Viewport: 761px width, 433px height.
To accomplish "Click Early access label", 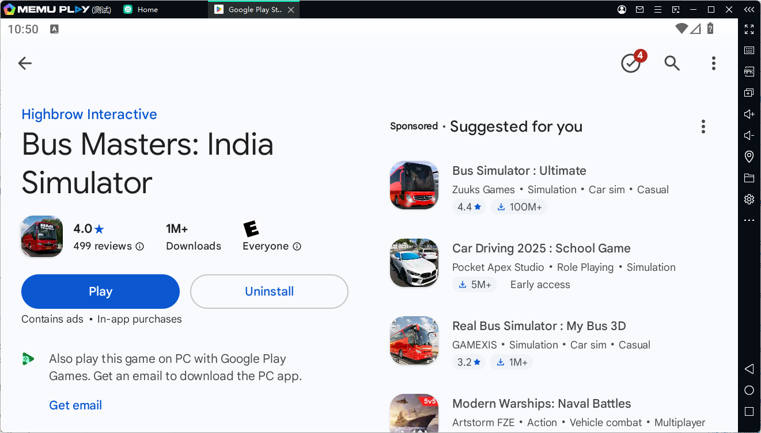I will click(540, 285).
